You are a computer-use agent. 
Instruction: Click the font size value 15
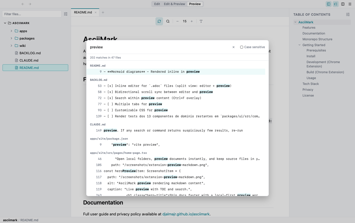click(x=185, y=21)
